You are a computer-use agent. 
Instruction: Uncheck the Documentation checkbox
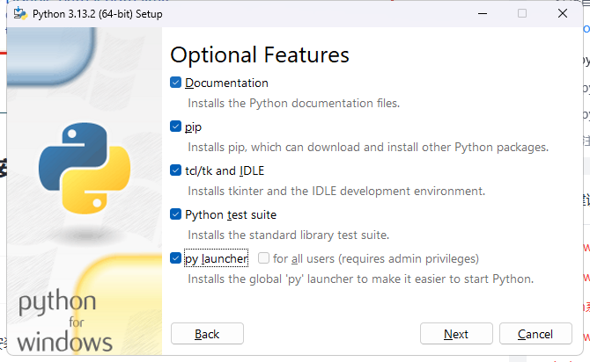click(176, 83)
